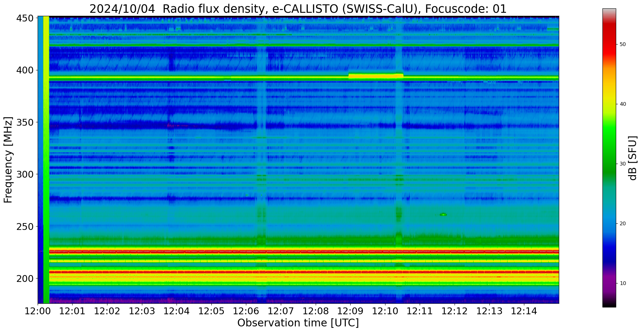Viewport: 642px width, 332px height.
Task: Click the yellow-green vertical calibration stripe at 12:00
Action: pos(46,160)
